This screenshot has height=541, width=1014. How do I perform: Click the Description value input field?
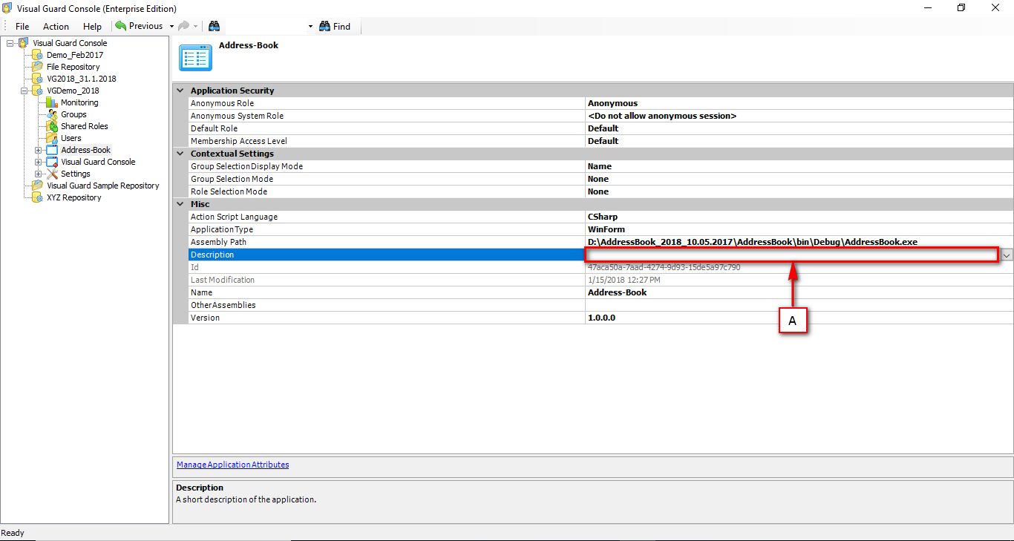coord(792,255)
